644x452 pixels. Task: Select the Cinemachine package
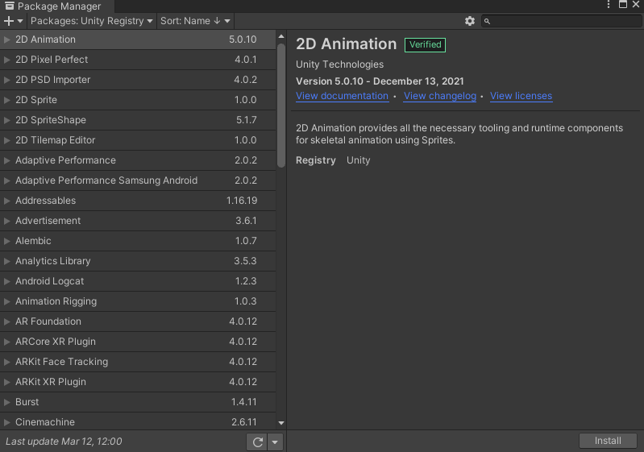[138, 421]
